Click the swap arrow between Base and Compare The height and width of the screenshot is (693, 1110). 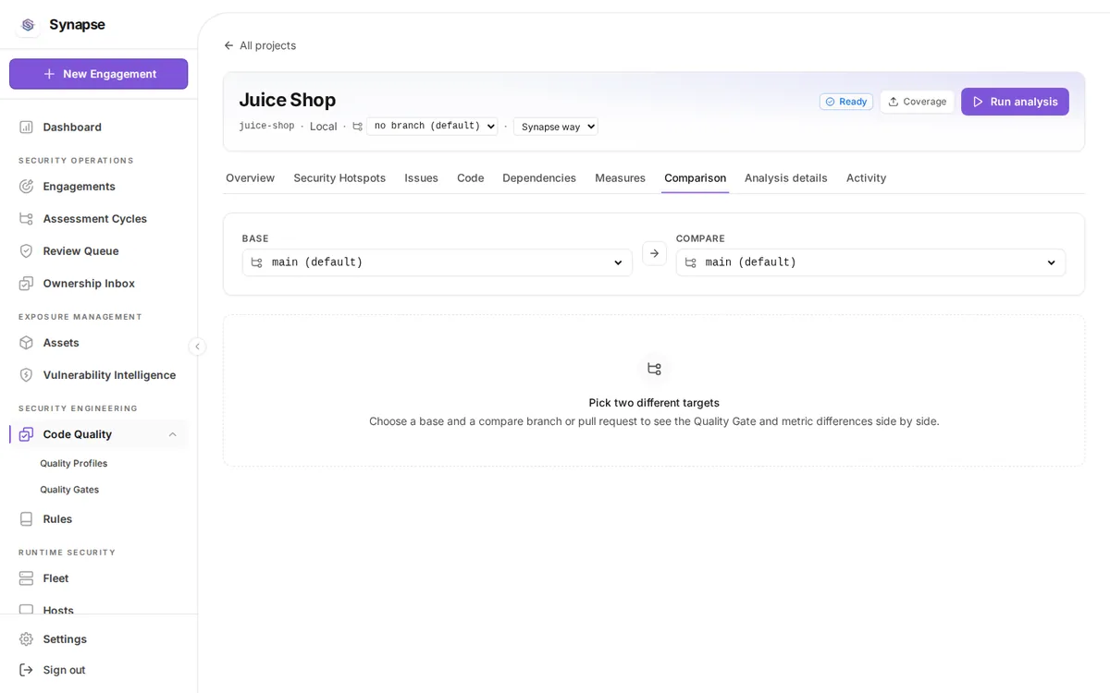pyautogui.click(x=654, y=253)
